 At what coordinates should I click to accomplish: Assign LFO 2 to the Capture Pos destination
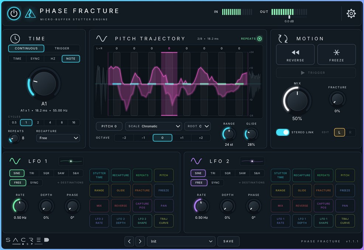coord(323,205)
